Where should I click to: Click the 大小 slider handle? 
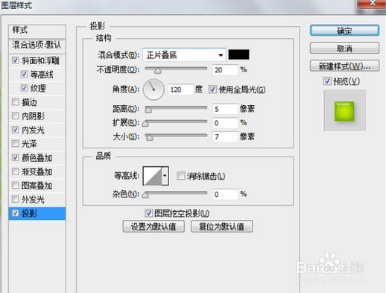(x=149, y=137)
